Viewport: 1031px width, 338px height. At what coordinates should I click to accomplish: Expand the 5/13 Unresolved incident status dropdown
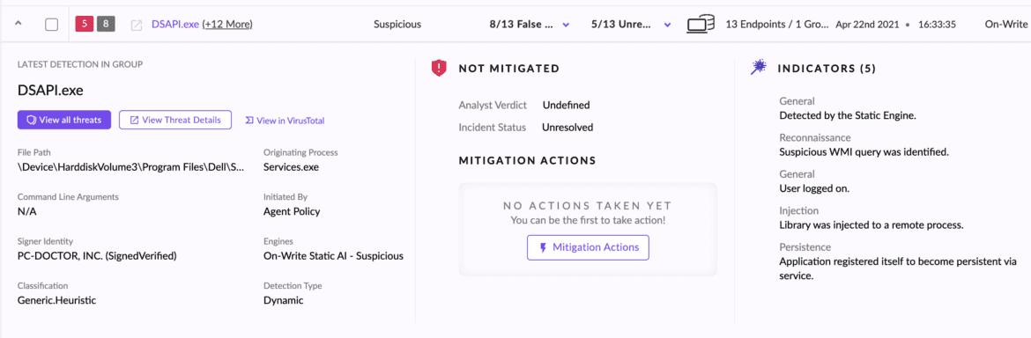tap(667, 25)
